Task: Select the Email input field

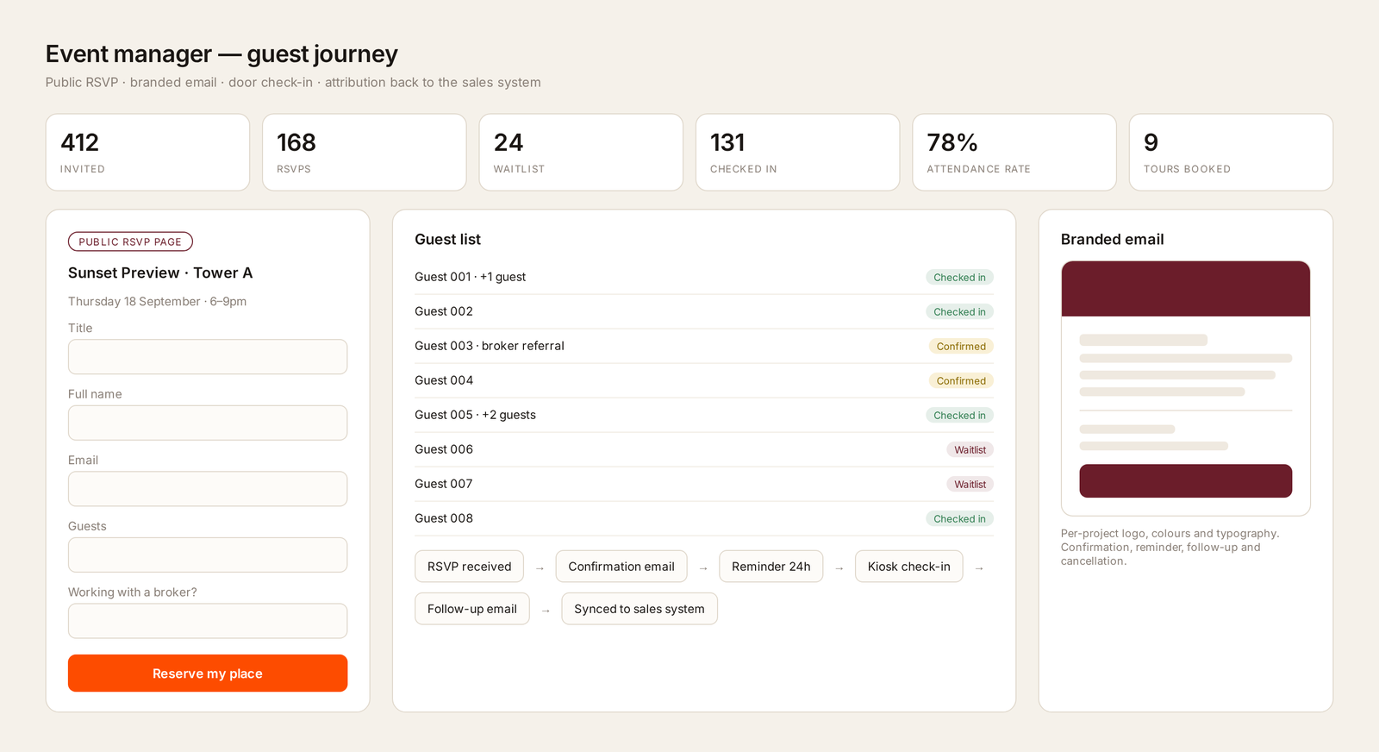Action: [208, 489]
